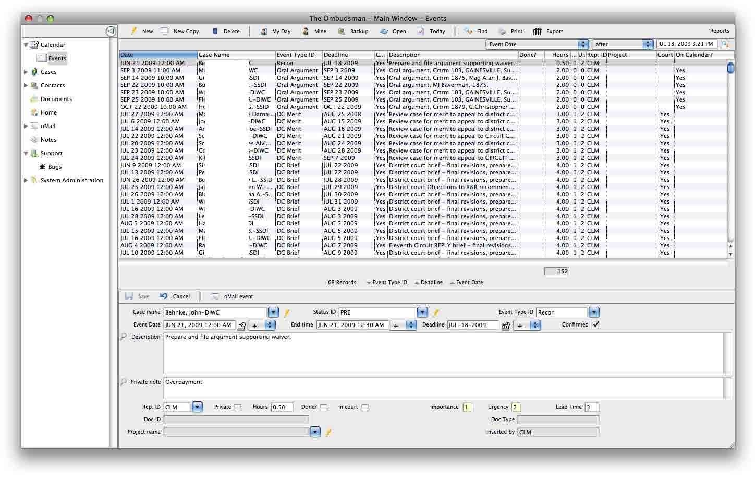
Task: Open the Event Type ID dropdown
Action: pyautogui.click(x=594, y=312)
